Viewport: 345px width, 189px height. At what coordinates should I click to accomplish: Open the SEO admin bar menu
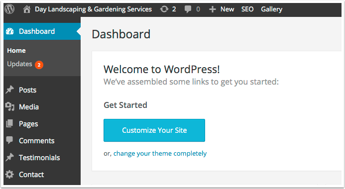[247, 9]
